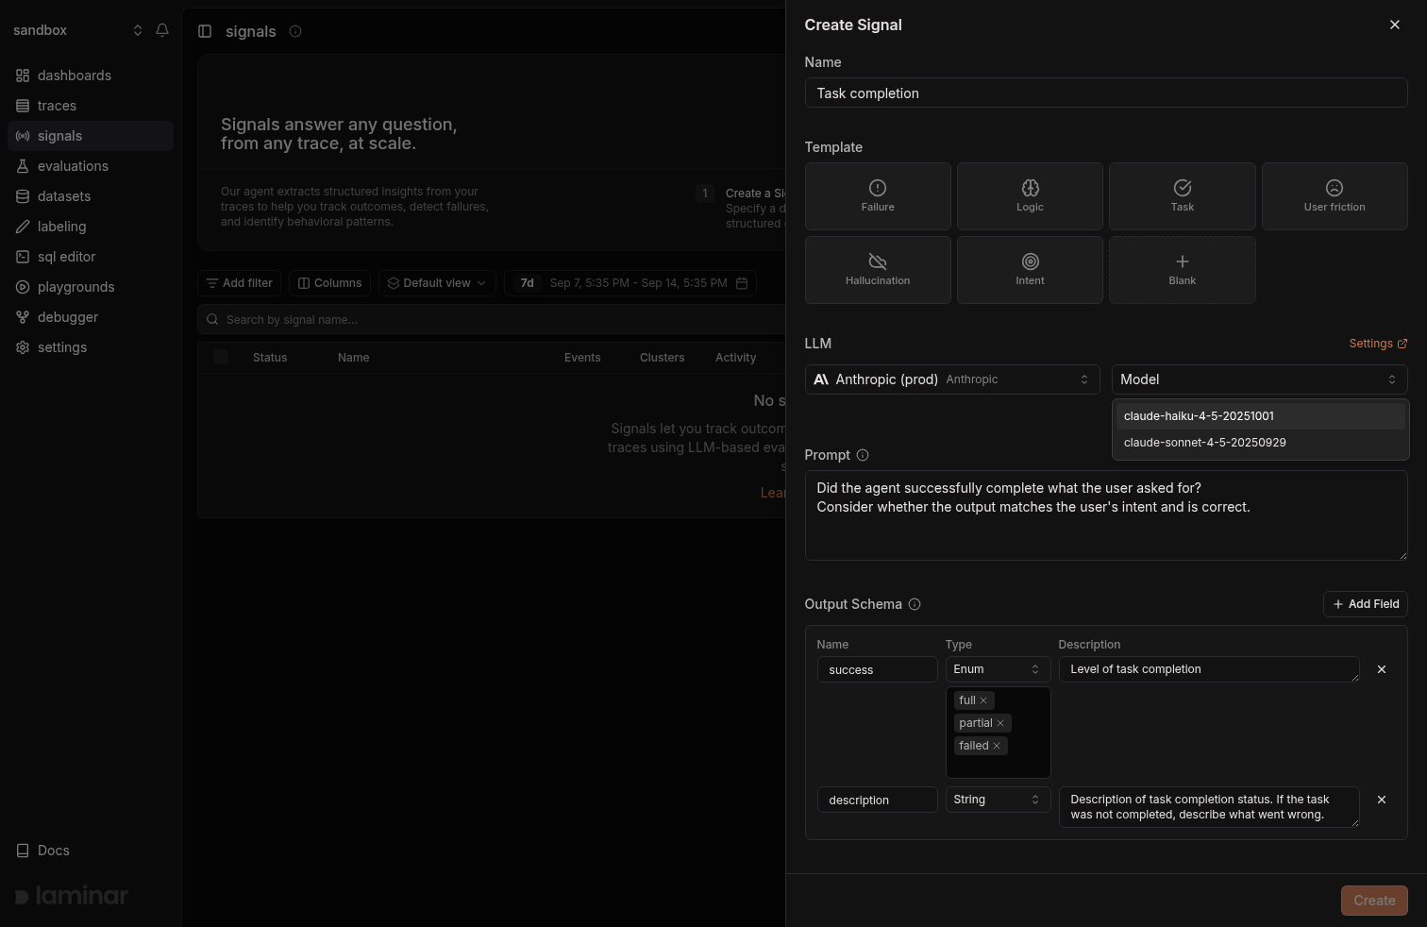This screenshot has height=927, width=1427.
Task: Open String type dropdown for description field
Action: [998, 800]
